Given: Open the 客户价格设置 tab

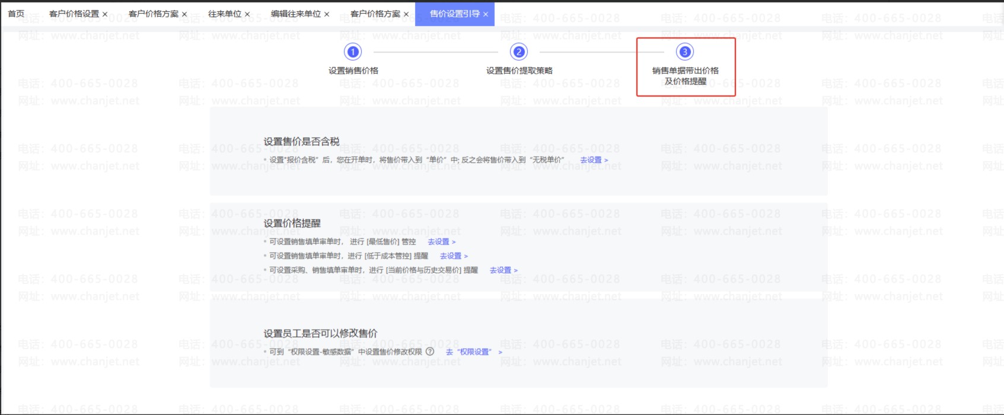Looking at the screenshot, I should pos(74,14).
